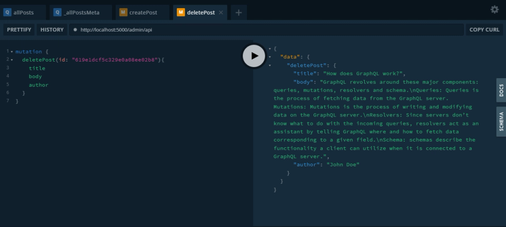This screenshot has height=227, width=506.
Task: Click the 'mutation' keyword in editor
Action: pyautogui.click(x=28, y=52)
